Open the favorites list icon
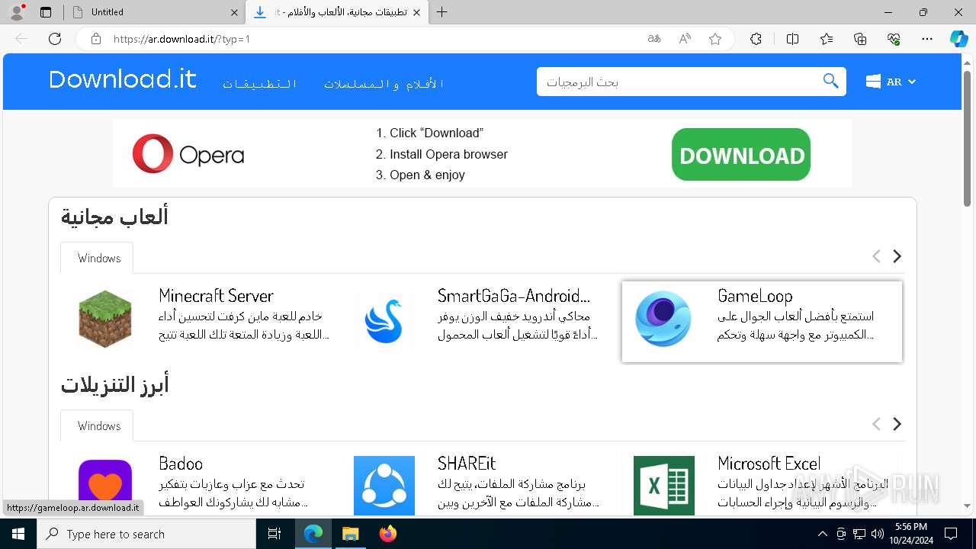The image size is (976, 549). (827, 39)
